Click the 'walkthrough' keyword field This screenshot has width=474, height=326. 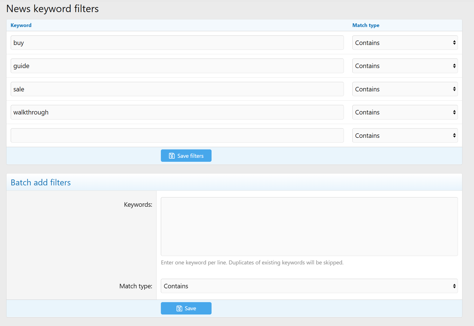(177, 112)
